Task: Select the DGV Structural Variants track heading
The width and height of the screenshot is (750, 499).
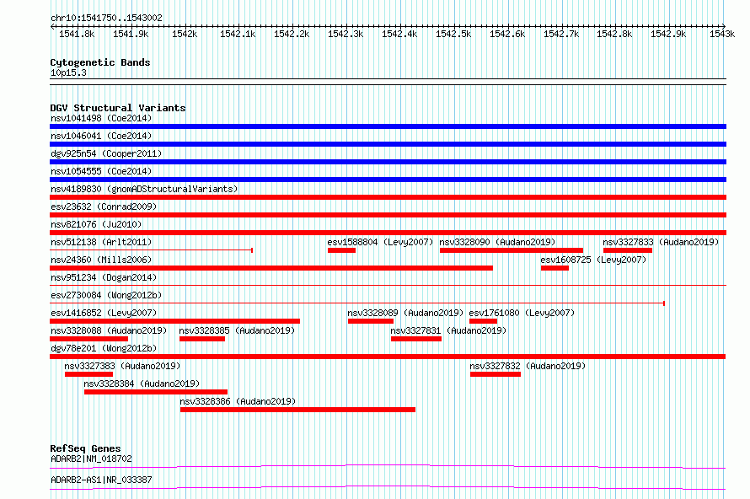Action: [x=118, y=108]
